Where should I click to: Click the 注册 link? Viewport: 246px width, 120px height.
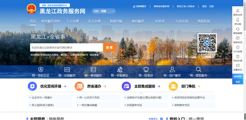pyautogui.click(x=211, y=6)
